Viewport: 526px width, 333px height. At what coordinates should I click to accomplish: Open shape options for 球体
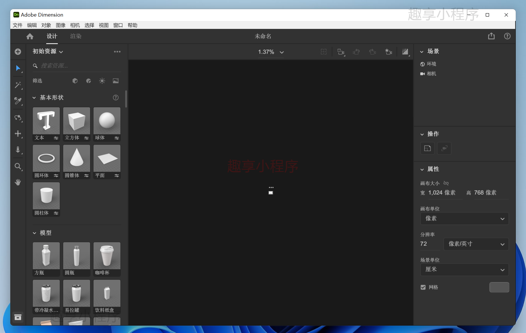(117, 138)
